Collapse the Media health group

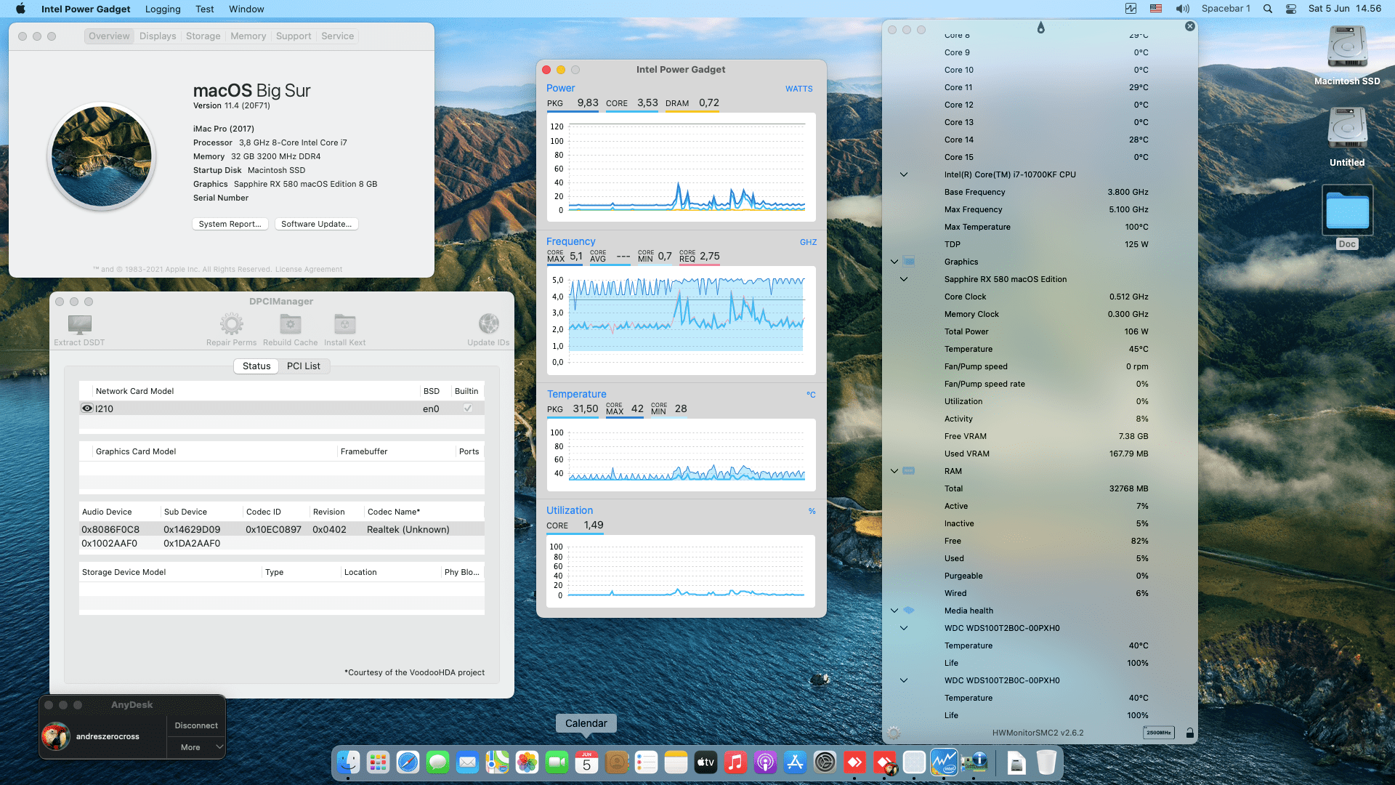click(x=894, y=611)
